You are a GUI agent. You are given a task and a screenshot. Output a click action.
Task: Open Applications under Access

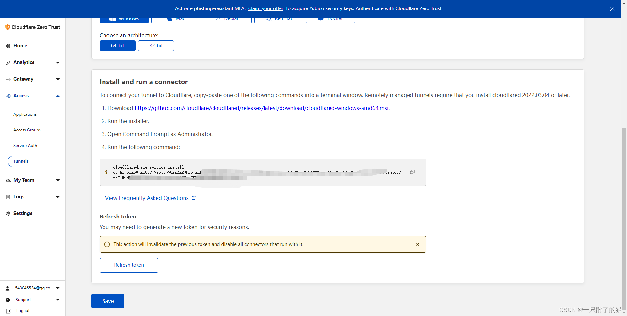(x=25, y=114)
